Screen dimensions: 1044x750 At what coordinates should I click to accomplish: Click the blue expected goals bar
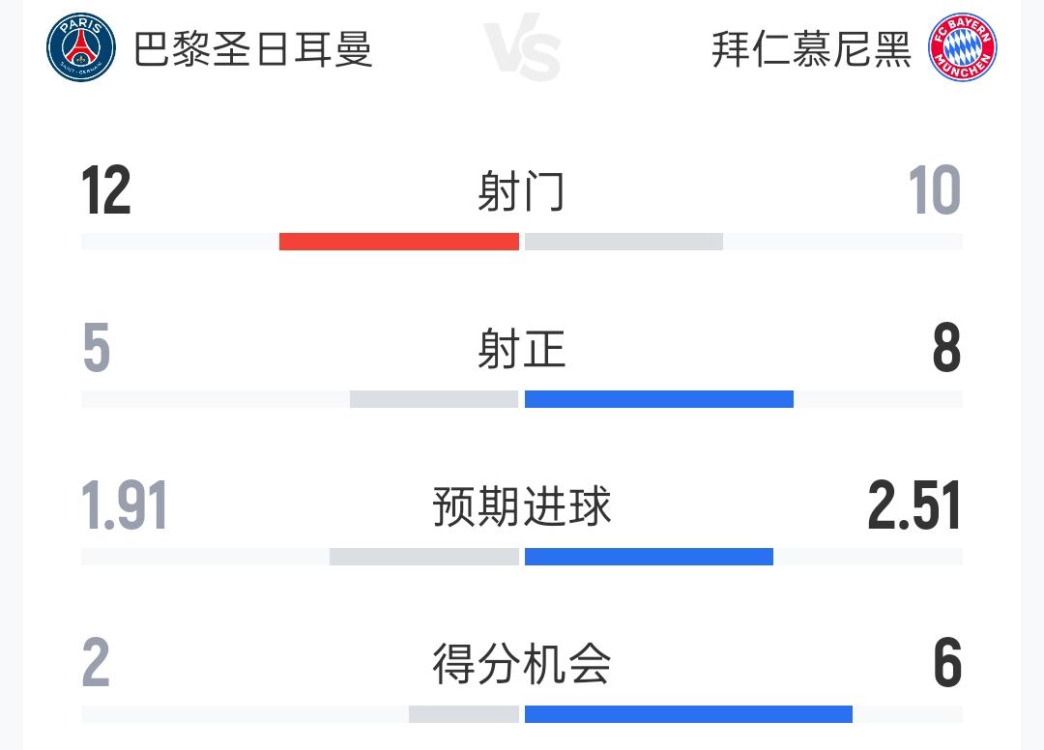click(x=650, y=557)
